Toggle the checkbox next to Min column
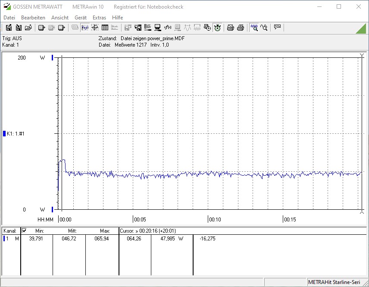 (x=24, y=231)
